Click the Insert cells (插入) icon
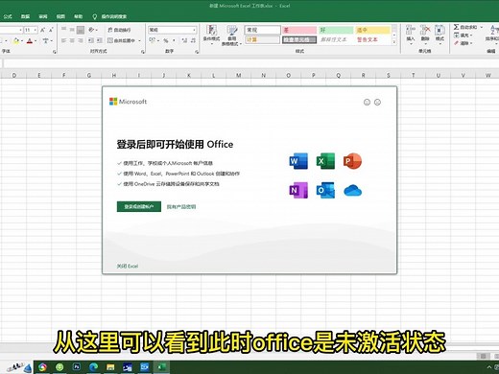 (411, 34)
